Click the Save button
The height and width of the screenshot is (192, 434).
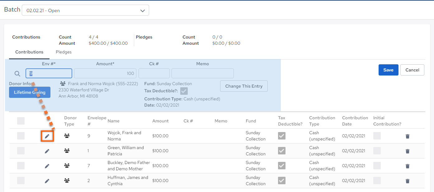388,70
